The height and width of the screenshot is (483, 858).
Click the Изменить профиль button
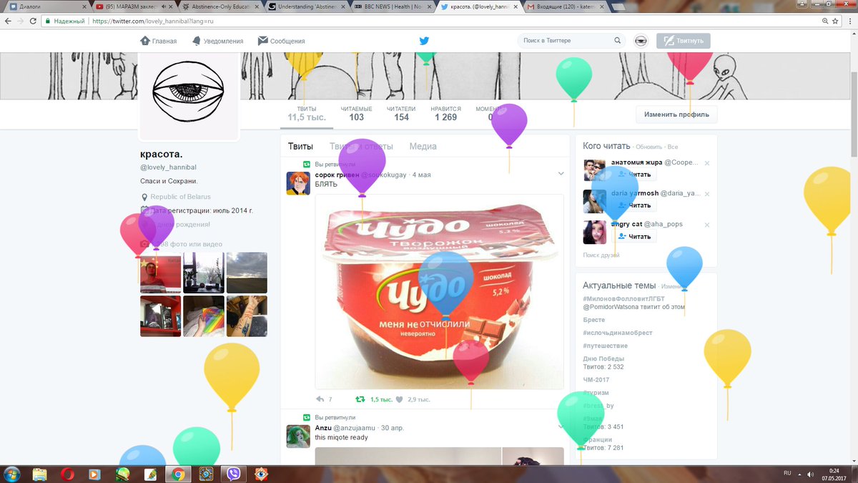[x=676, y=114]
